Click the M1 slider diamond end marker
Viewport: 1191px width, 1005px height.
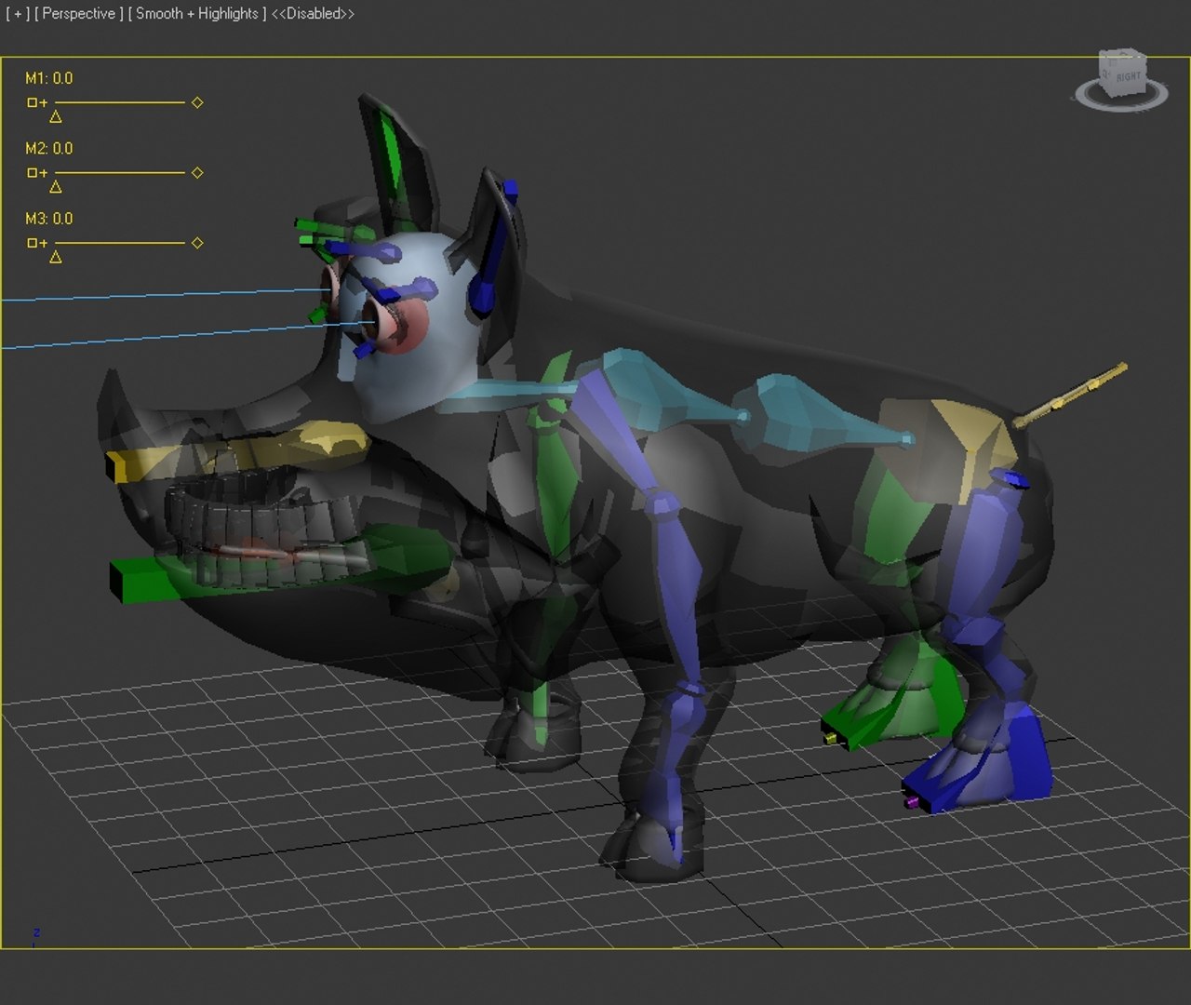point(197,102)
